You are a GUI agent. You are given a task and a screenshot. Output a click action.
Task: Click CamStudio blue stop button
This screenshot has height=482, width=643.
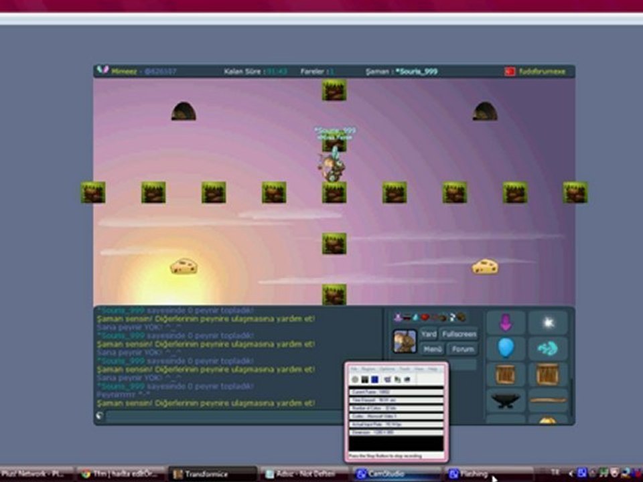[x=374, y=380]
